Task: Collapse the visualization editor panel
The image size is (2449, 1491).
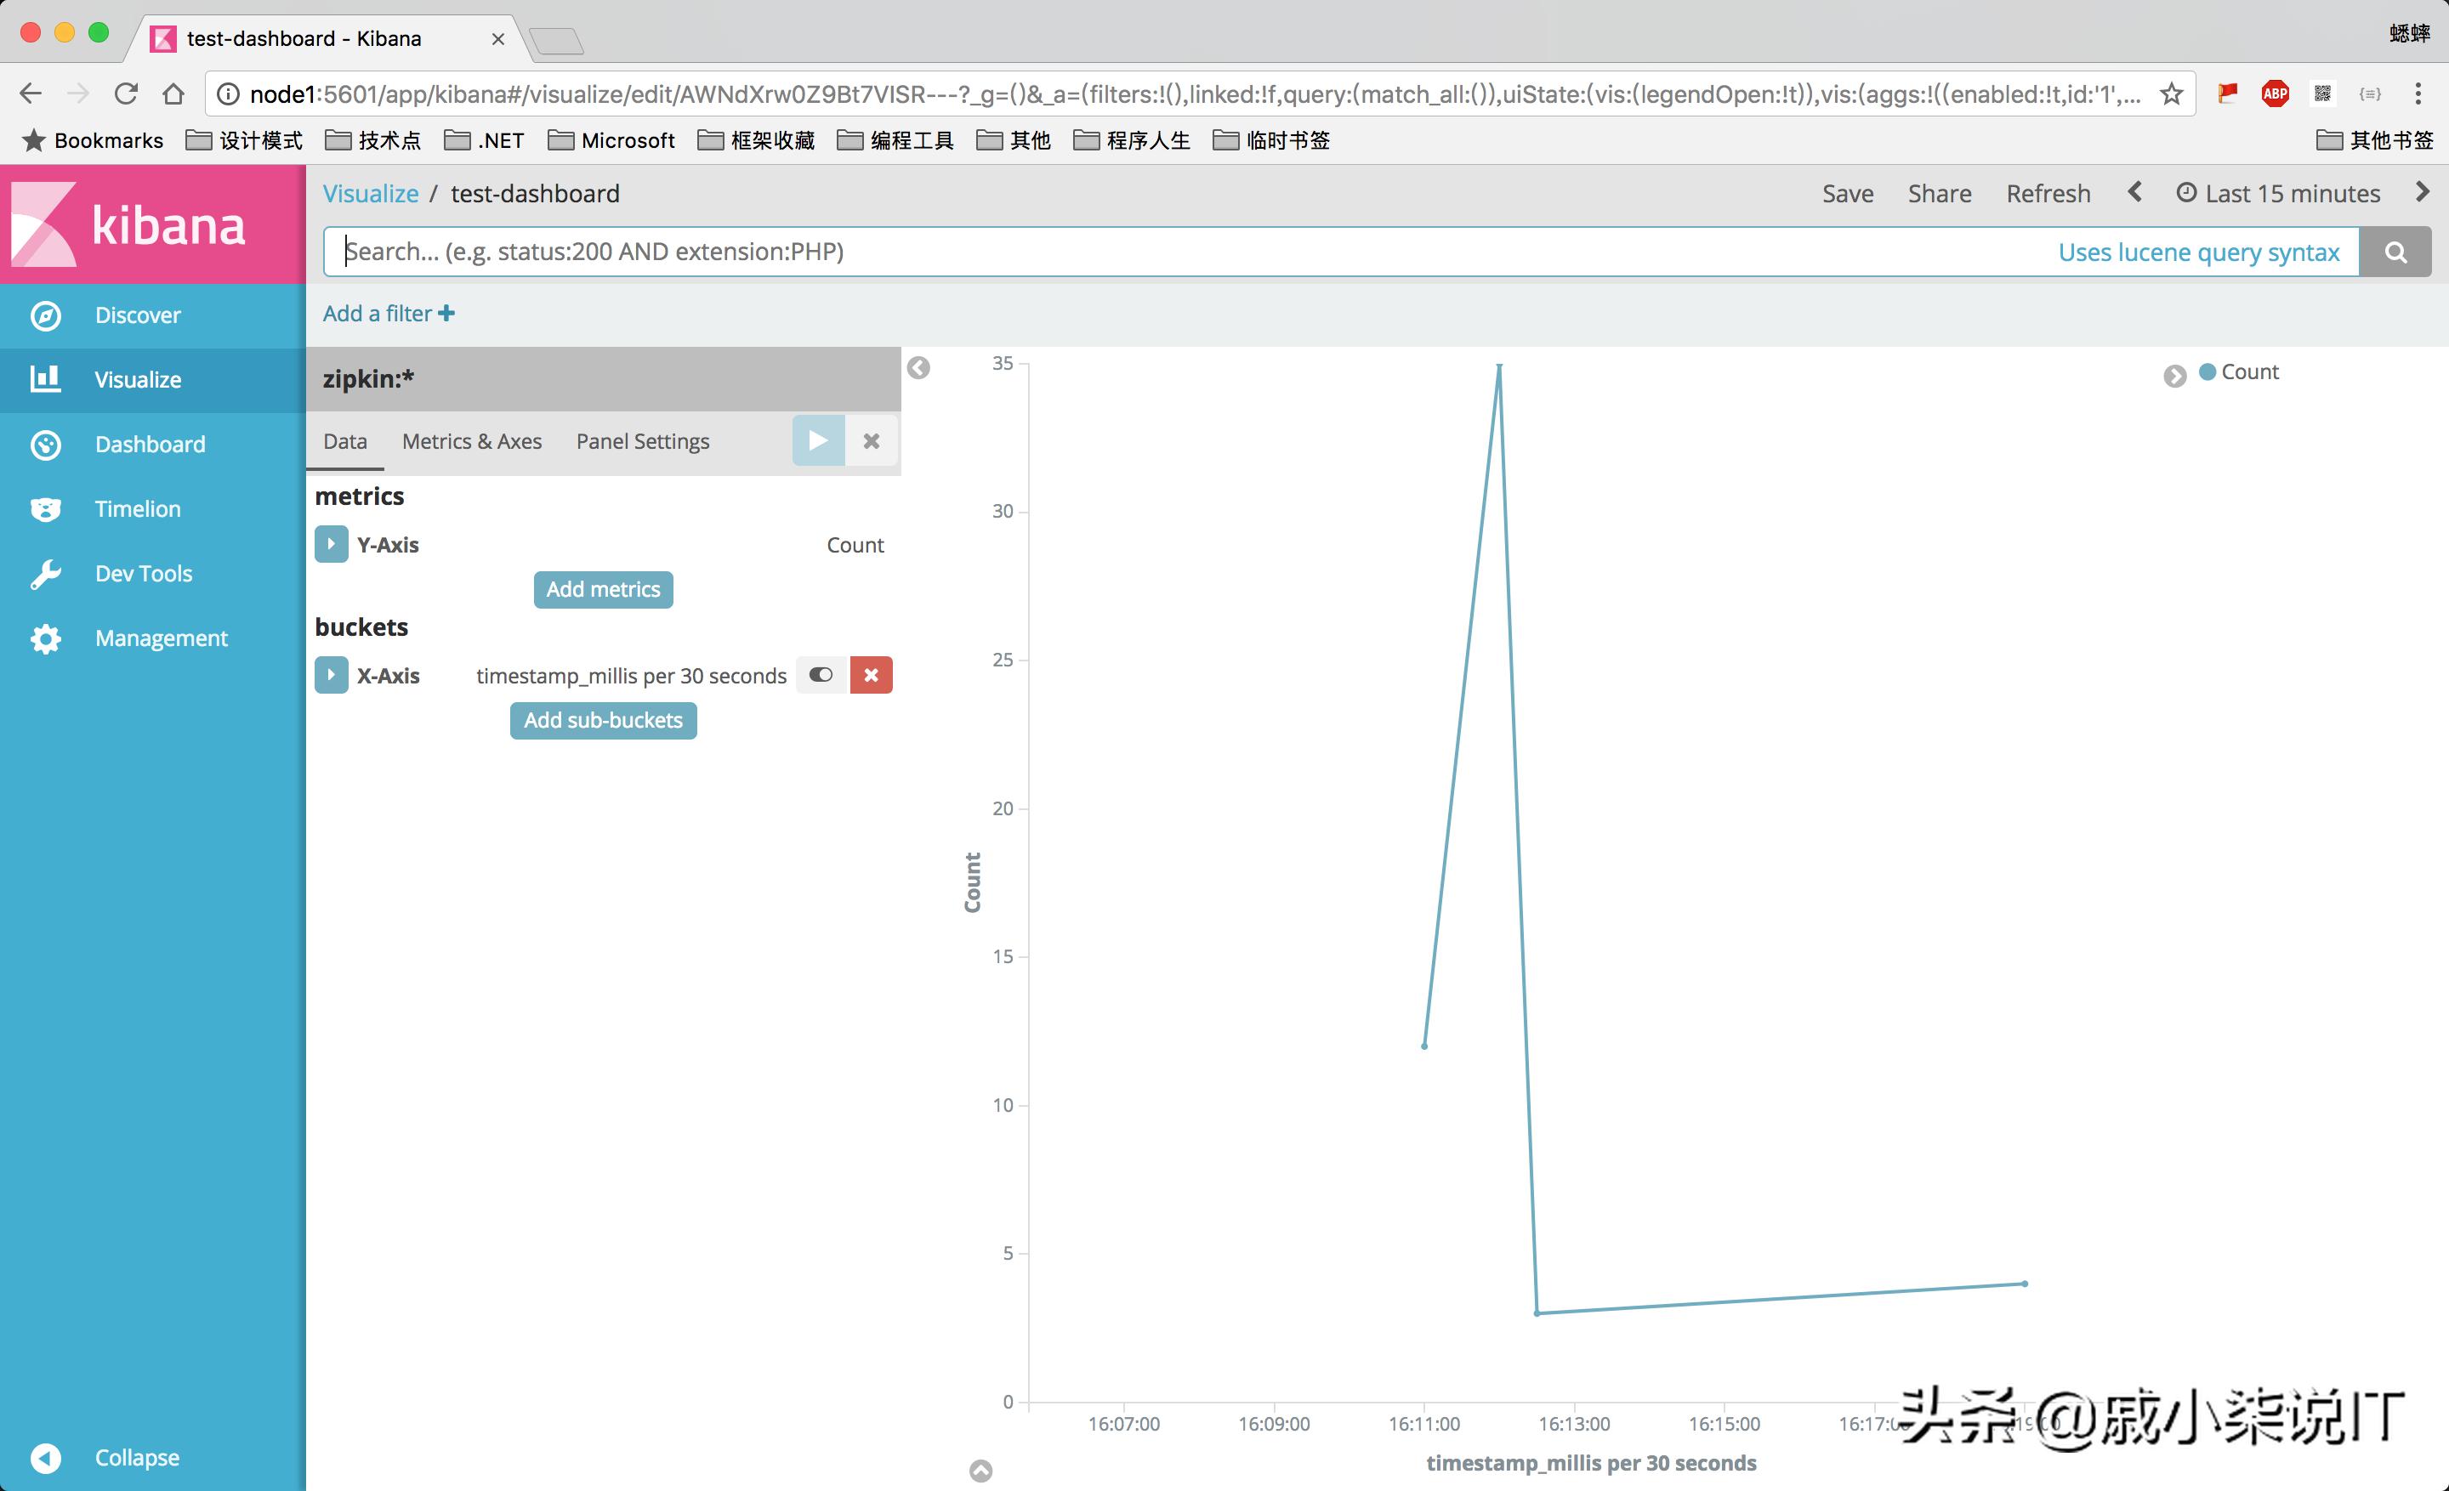Action: [919, 367]
